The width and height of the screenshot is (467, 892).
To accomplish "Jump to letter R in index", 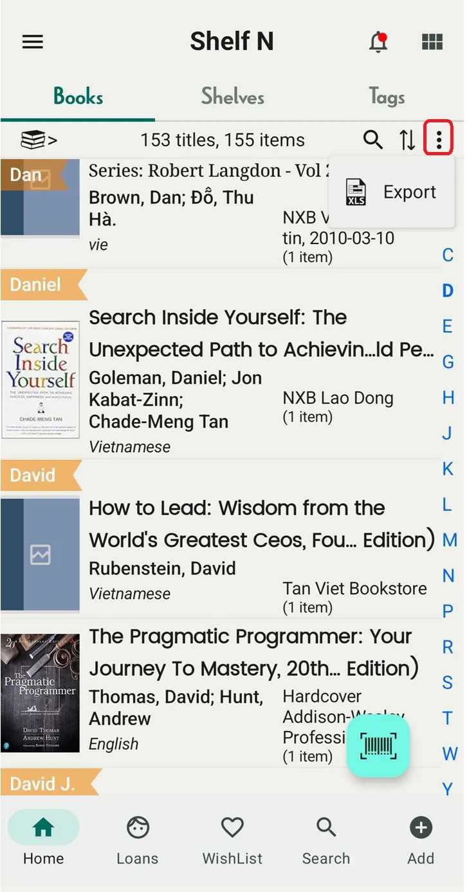I will pyautogui.click(x=448, y=647).
